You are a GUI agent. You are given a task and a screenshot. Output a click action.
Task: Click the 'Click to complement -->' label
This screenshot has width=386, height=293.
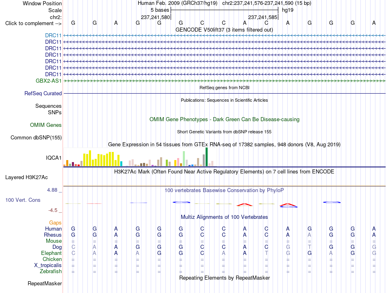click(33, 24)
